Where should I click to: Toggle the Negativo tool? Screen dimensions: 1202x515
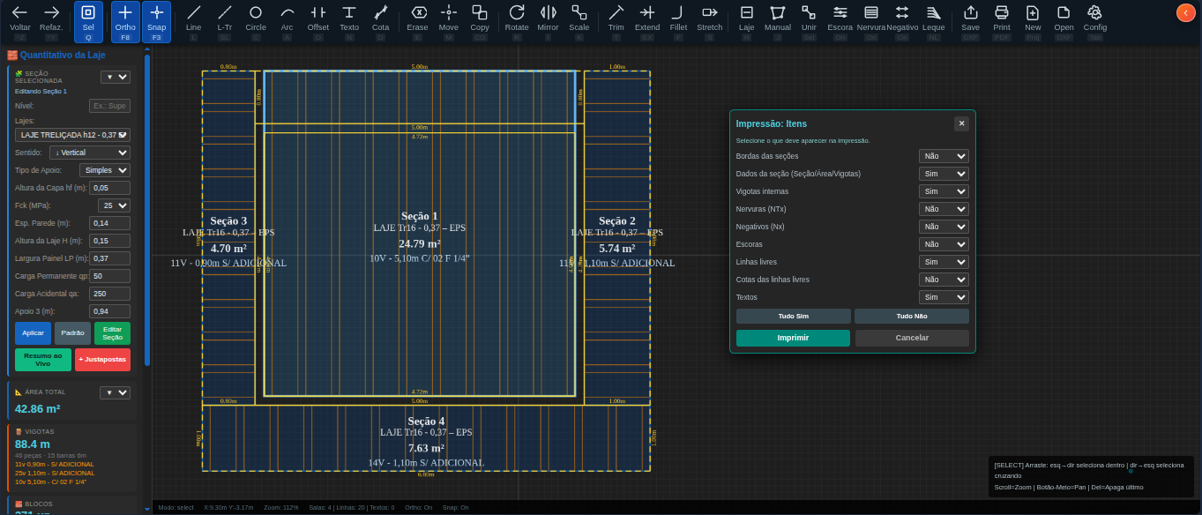[x=902, y=22]
